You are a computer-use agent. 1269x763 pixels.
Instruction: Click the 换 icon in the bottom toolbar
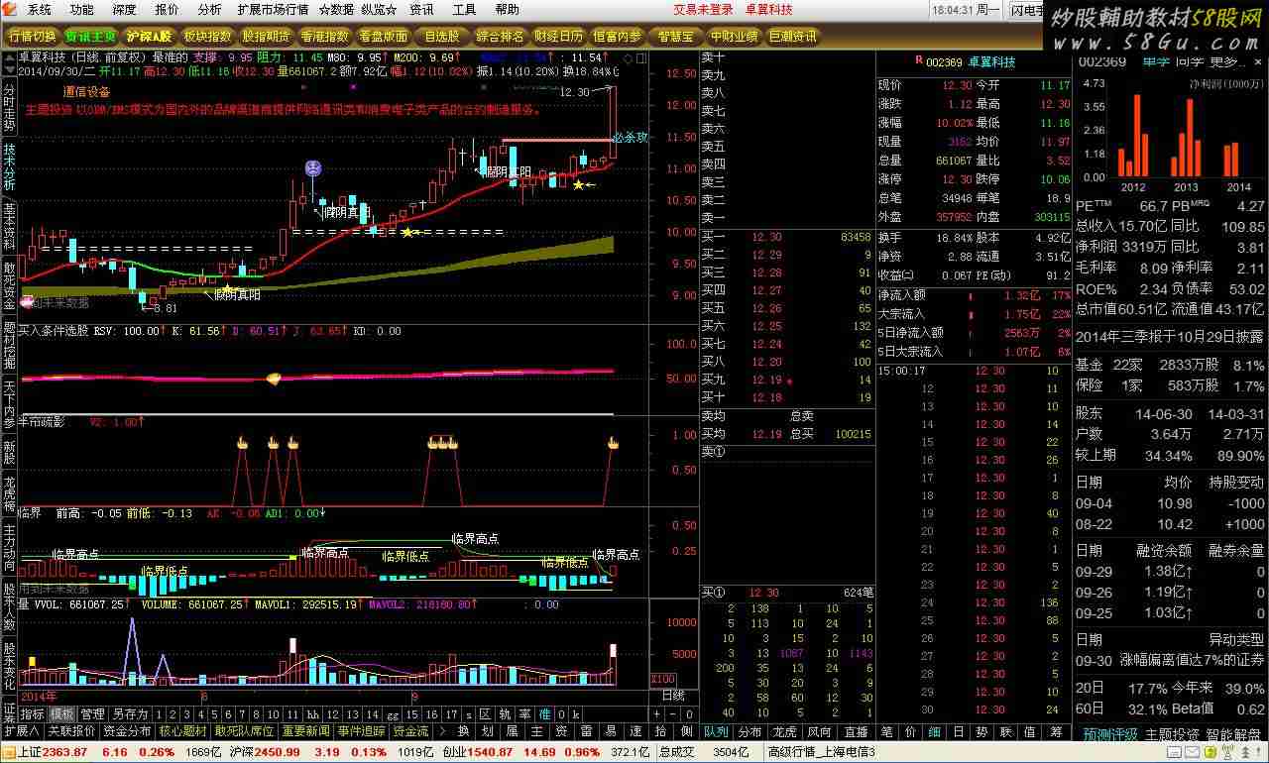463,730
